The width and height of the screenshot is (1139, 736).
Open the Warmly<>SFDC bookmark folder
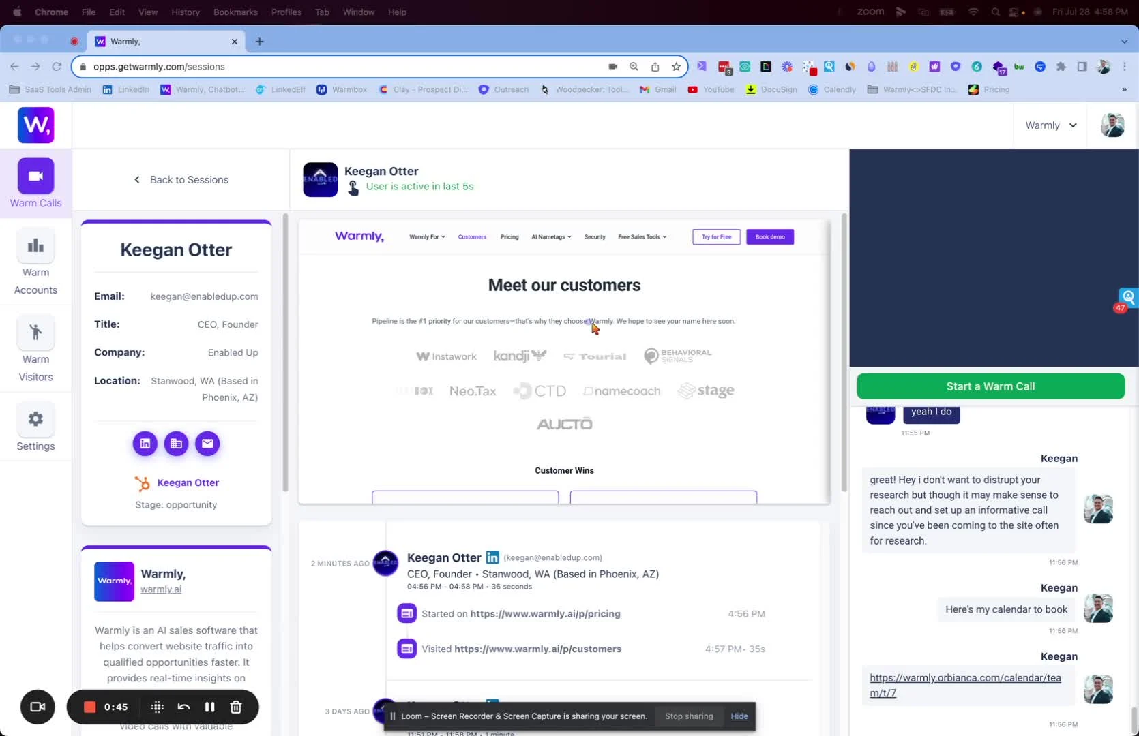point(911,89)
